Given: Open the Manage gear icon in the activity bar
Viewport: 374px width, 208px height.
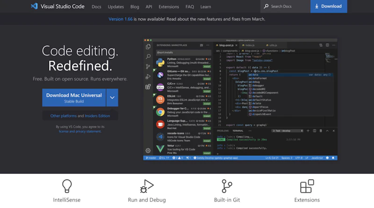Looking at the screenshot, I should (x=148, y=151).
